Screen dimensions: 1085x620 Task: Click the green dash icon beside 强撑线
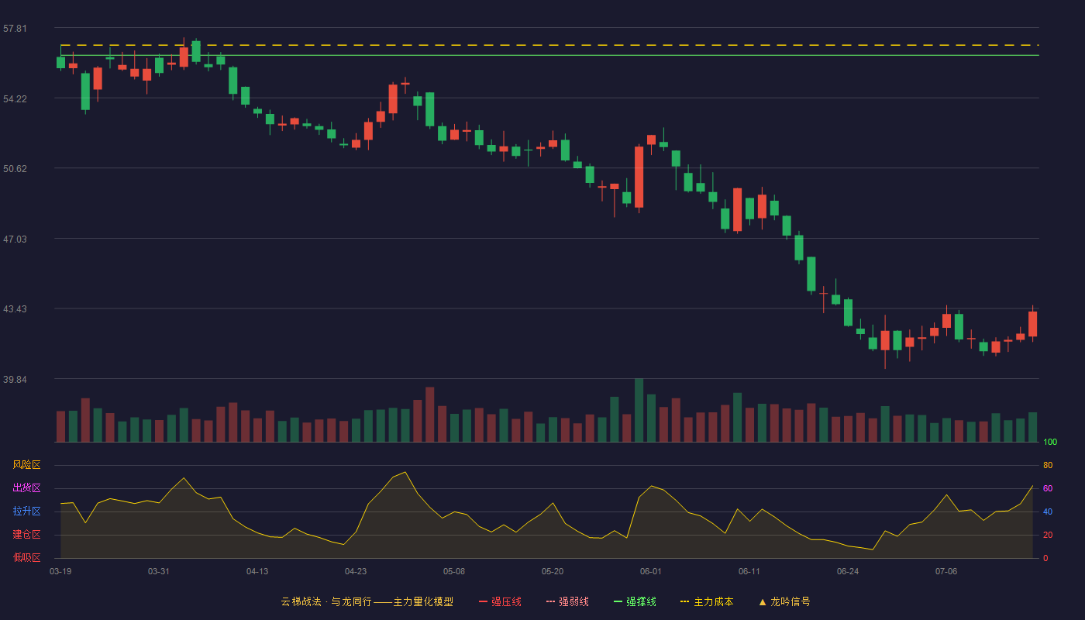[x=618, y=601]
